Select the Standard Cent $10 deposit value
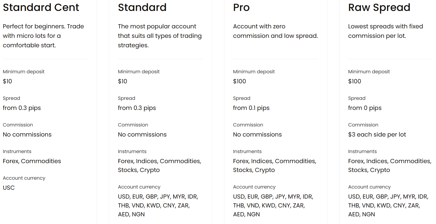Screen dimensions: 436x224 (7, 81)
